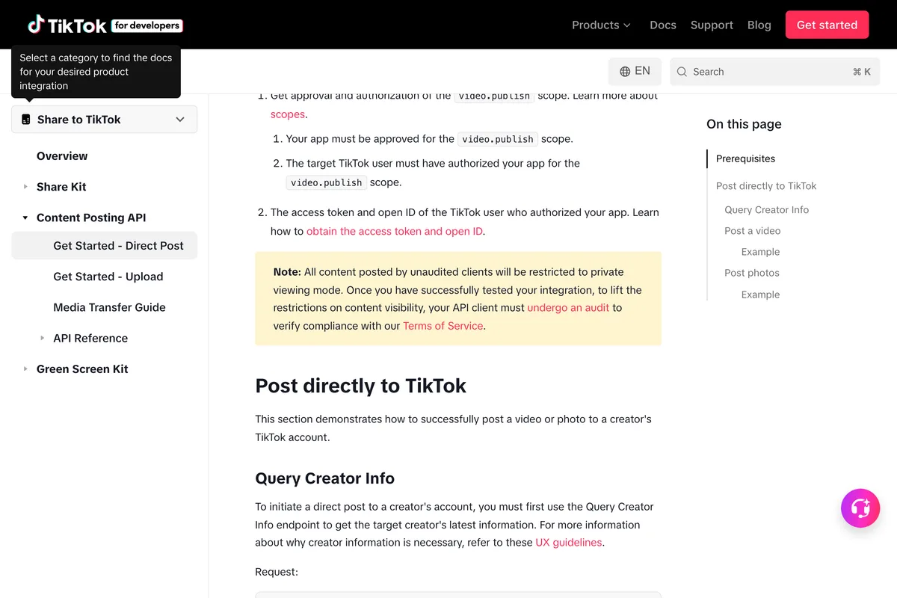Jump to Post photos anchor
The width and height of the screenshot is (897, 598).
click(x=751, y=273)
